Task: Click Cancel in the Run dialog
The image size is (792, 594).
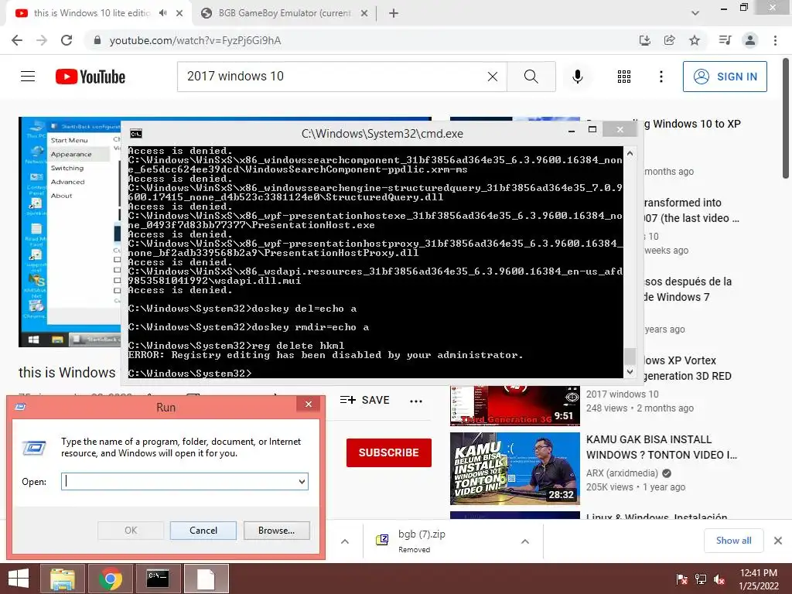Action: coord(203,531)
